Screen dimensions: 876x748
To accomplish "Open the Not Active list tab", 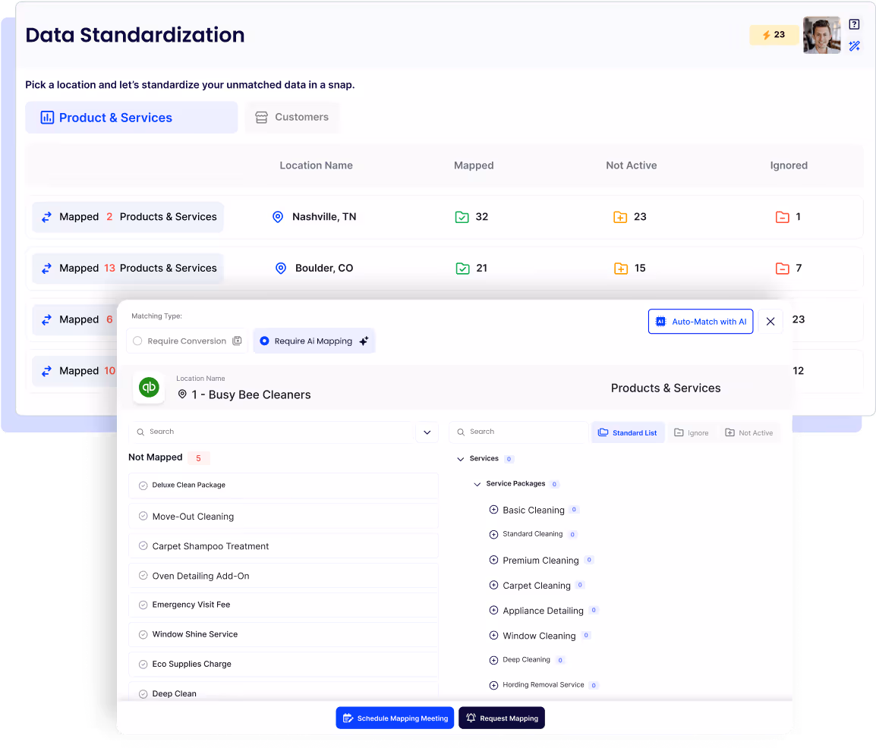I will [x=748, y=432].
